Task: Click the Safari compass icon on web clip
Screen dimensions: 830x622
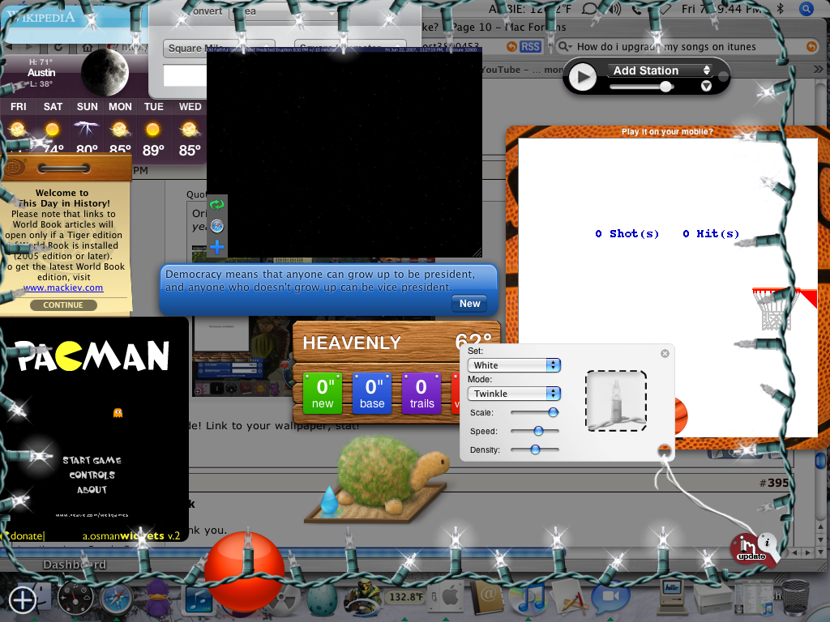Action: pyautogui.click(x=217, y=226)
